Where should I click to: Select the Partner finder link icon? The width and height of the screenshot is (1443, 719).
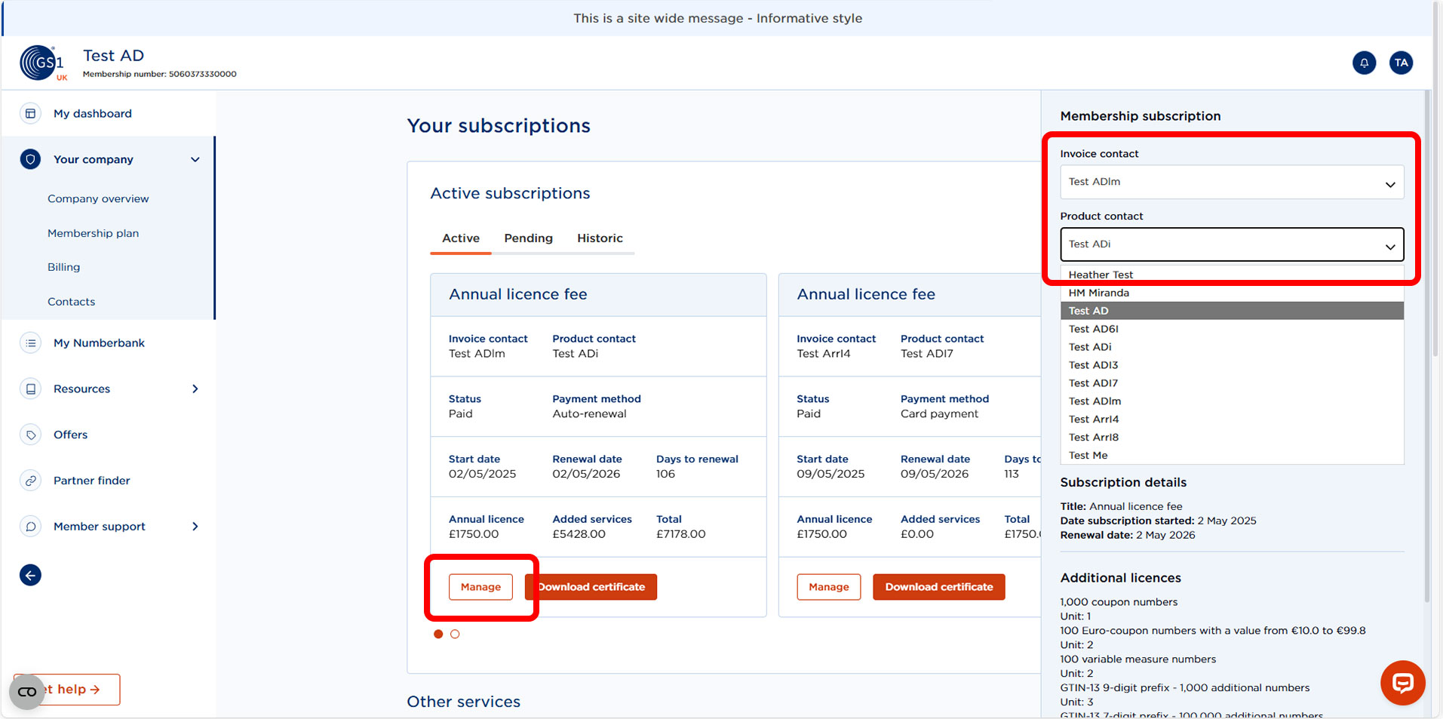tap(29, 481)
